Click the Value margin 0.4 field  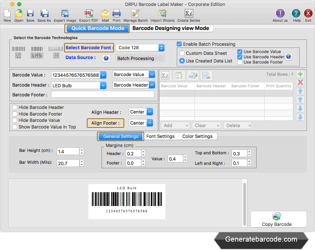[x=175, y=159]
